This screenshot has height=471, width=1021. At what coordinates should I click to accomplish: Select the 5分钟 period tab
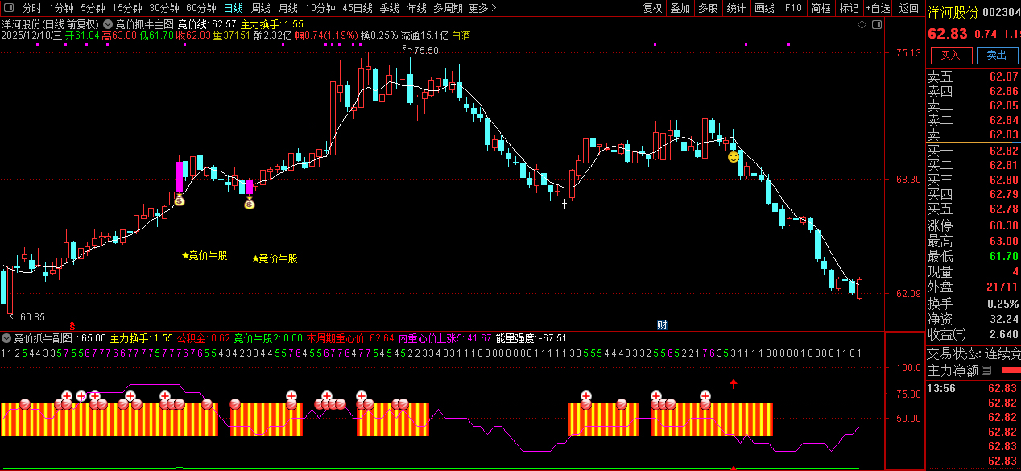pos(93,8)
